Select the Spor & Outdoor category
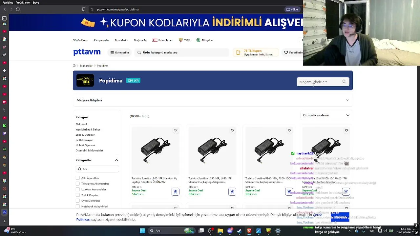The image size is (420, 236). pyautogui.click(x=85, y=135)
